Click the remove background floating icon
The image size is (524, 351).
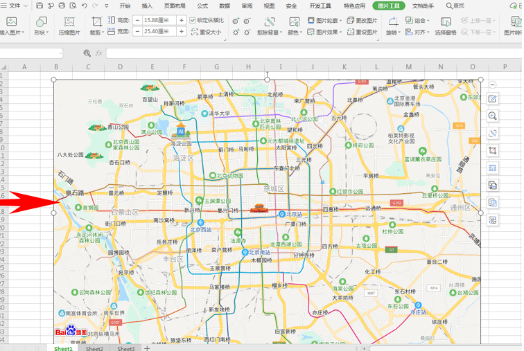tap(493, 134)
